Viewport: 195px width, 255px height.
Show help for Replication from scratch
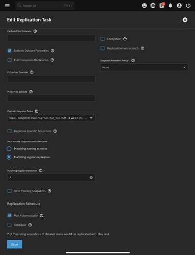coord(143,48)
